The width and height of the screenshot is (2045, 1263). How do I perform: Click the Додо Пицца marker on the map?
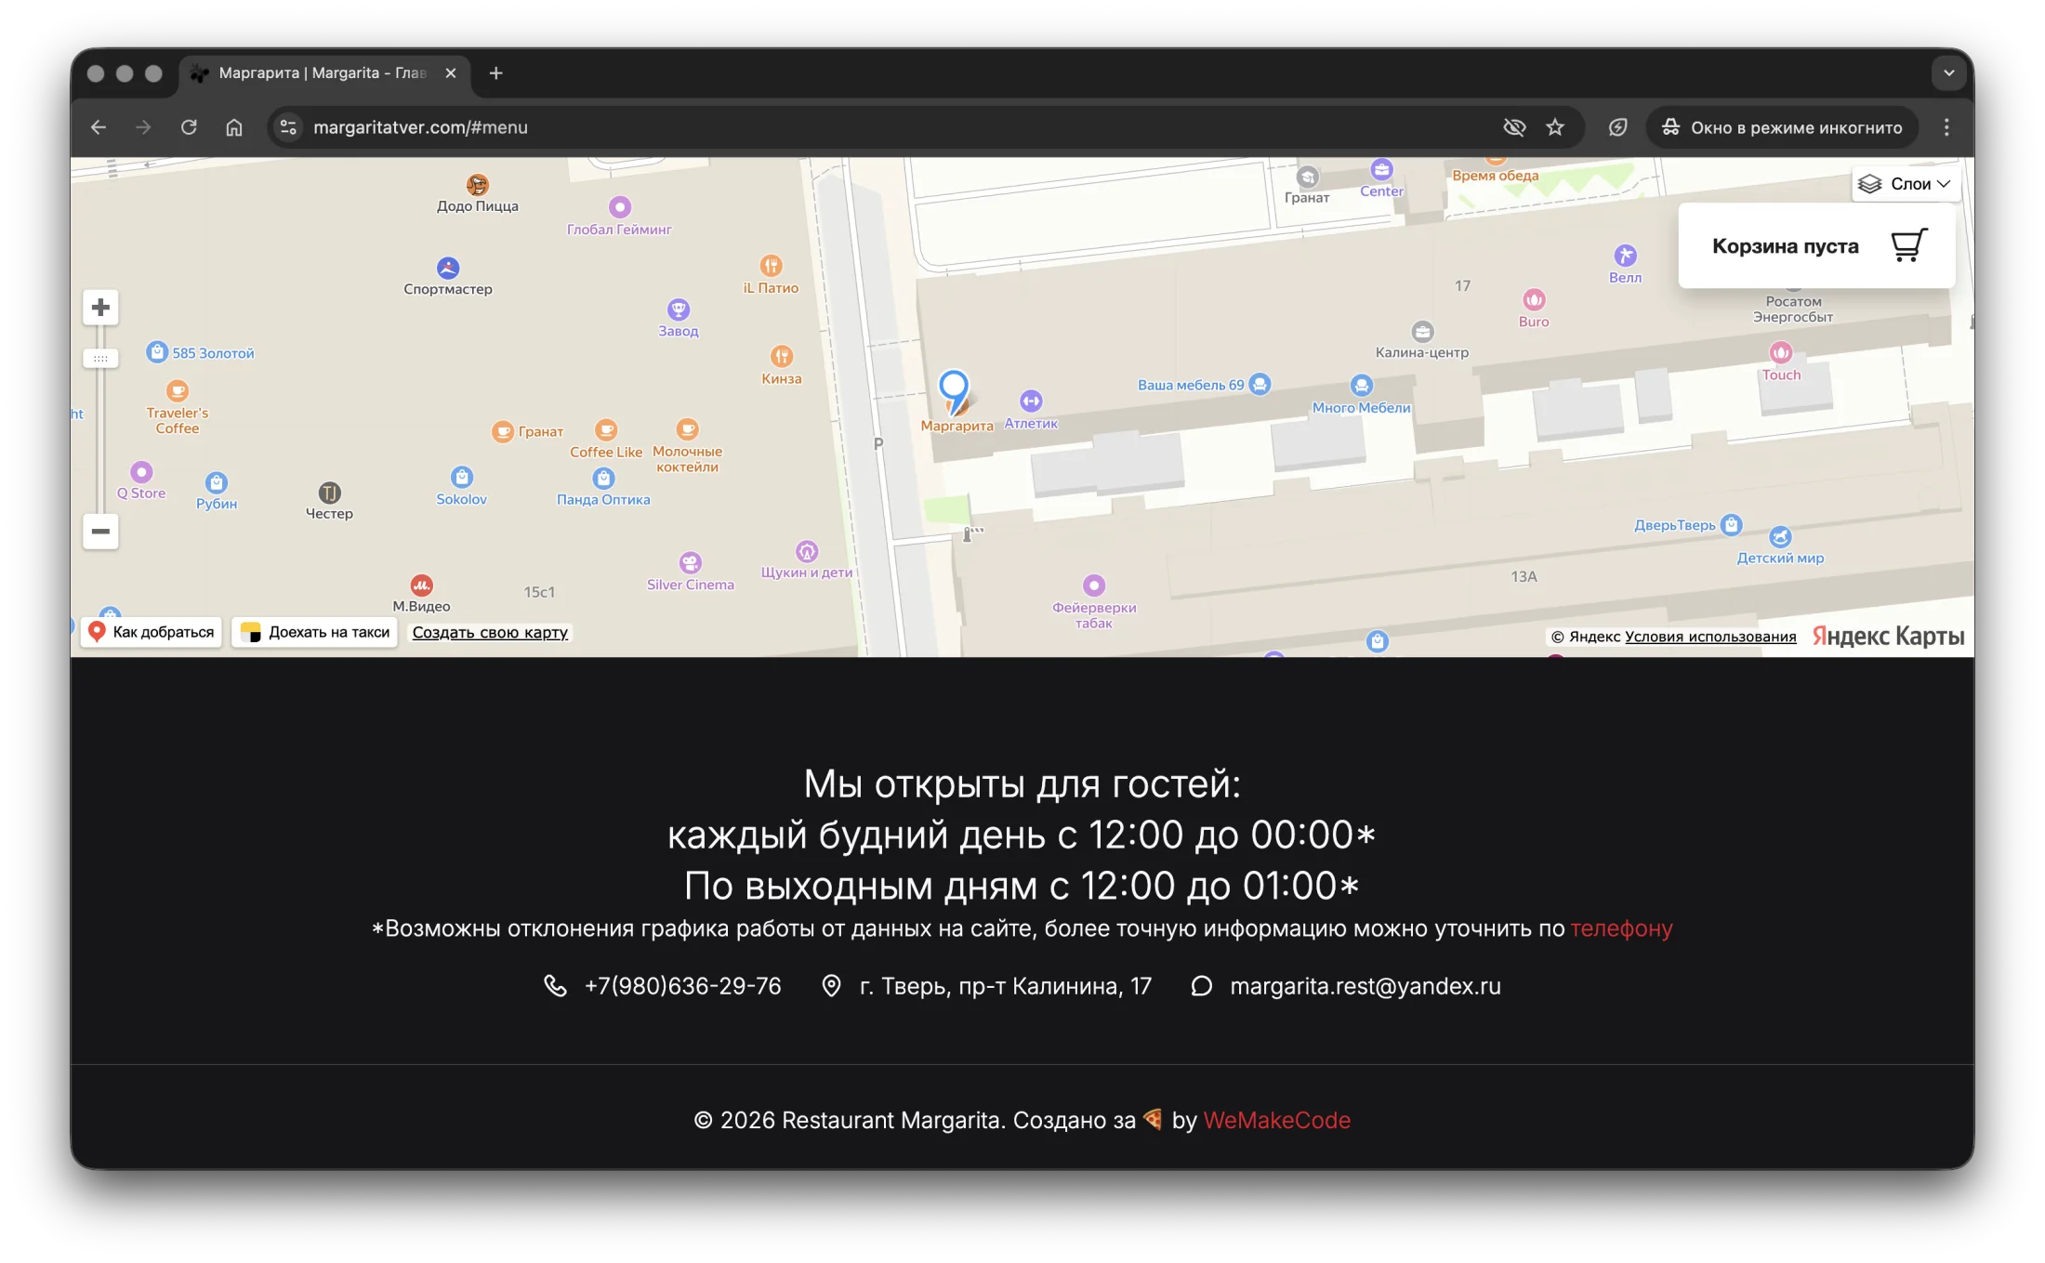477,186
